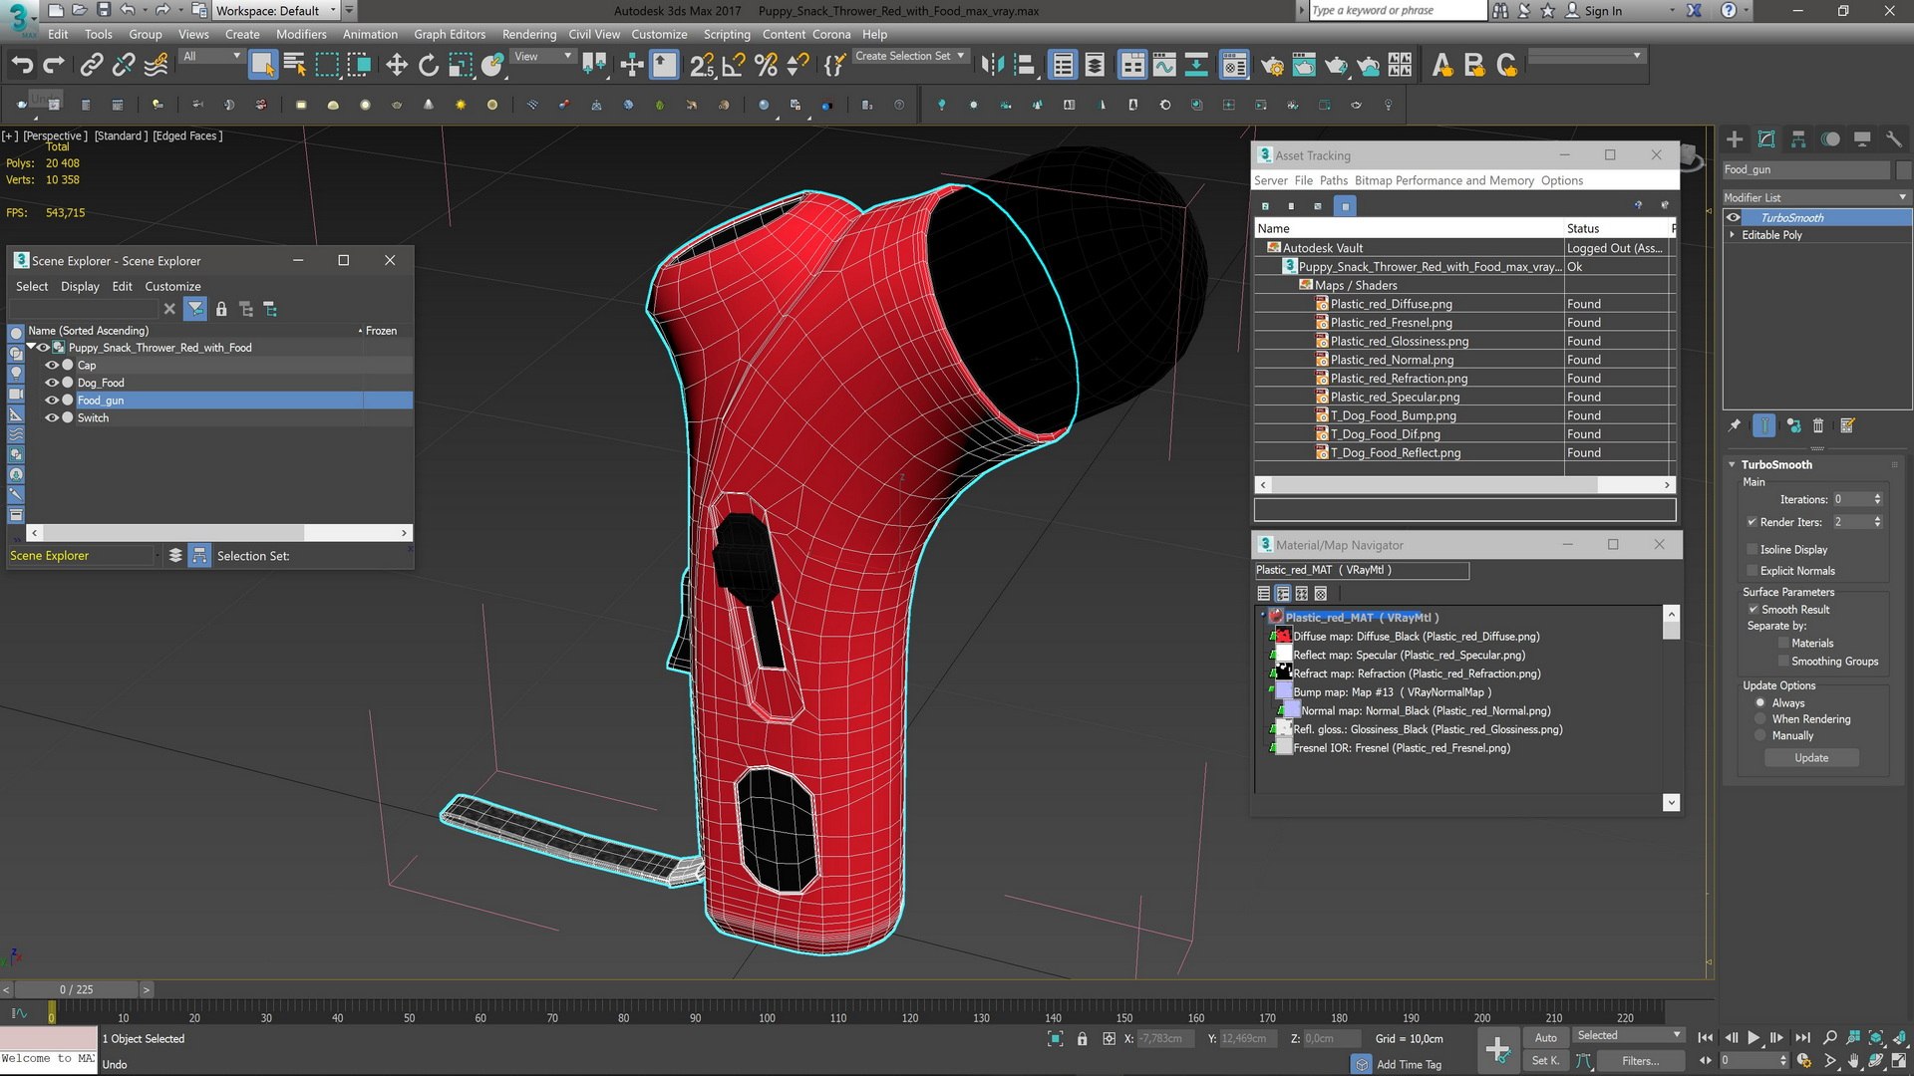Image resolution: width=1914 pixels, height=1076 pixels.
Task: Click the Auto key button
Action: pos(1545,1037)
